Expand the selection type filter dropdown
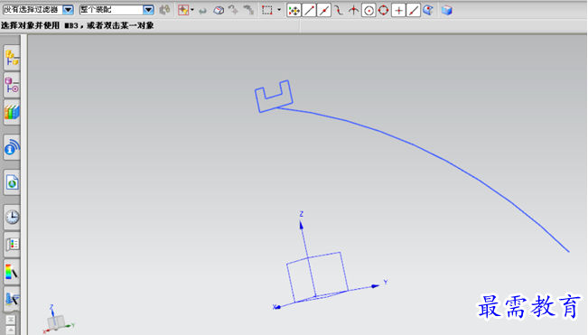Screen dimensions: 588x335 tap(68, 10)
